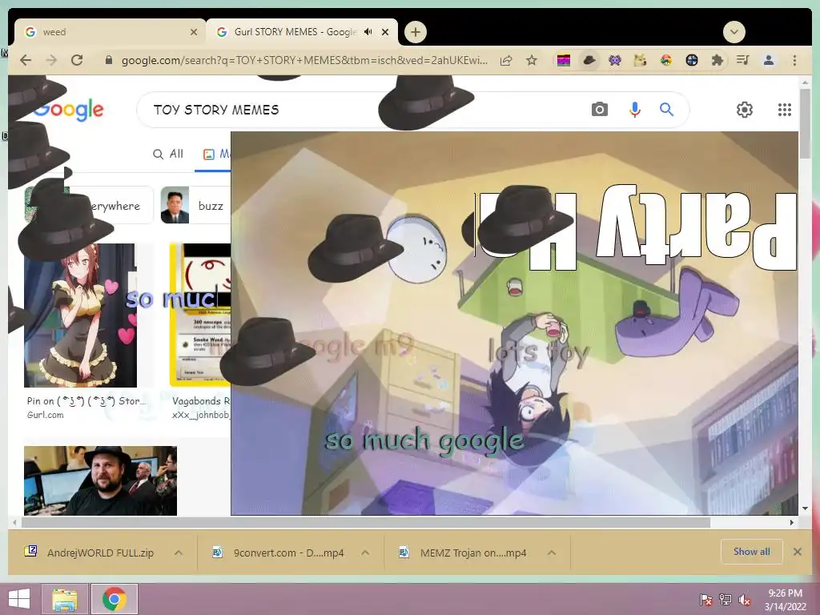Click the forward navigation arrow
This screenshot has width=820, height=615.
click(50, 60)
